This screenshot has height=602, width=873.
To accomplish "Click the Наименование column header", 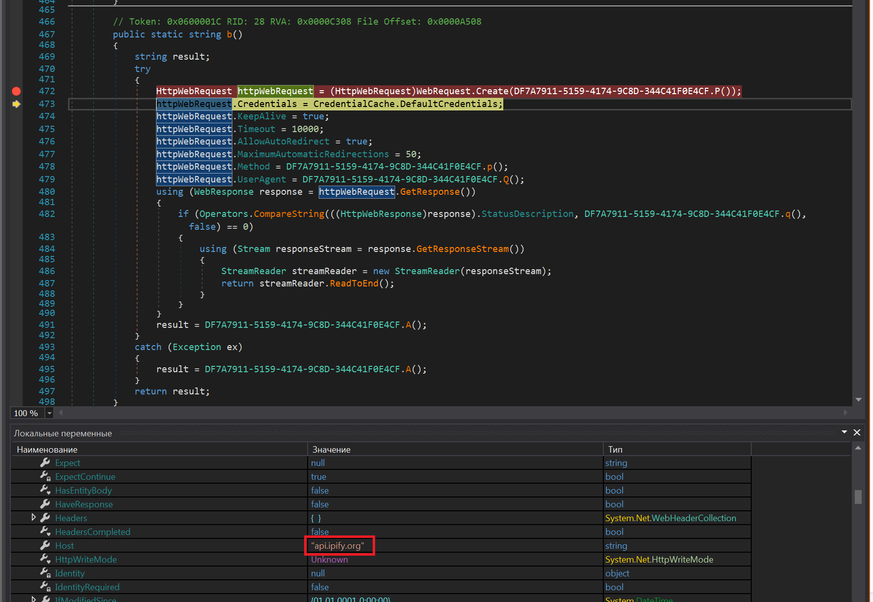I will point(47,450).
